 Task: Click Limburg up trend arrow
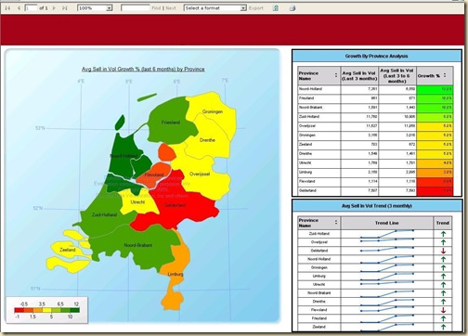click(x=443, y=276)
